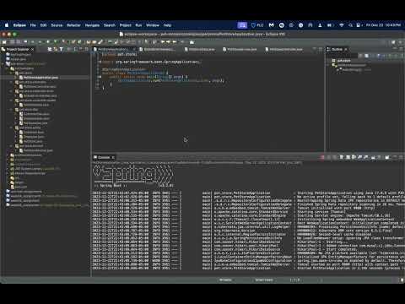Open the Search menu

tap(110, 25)
